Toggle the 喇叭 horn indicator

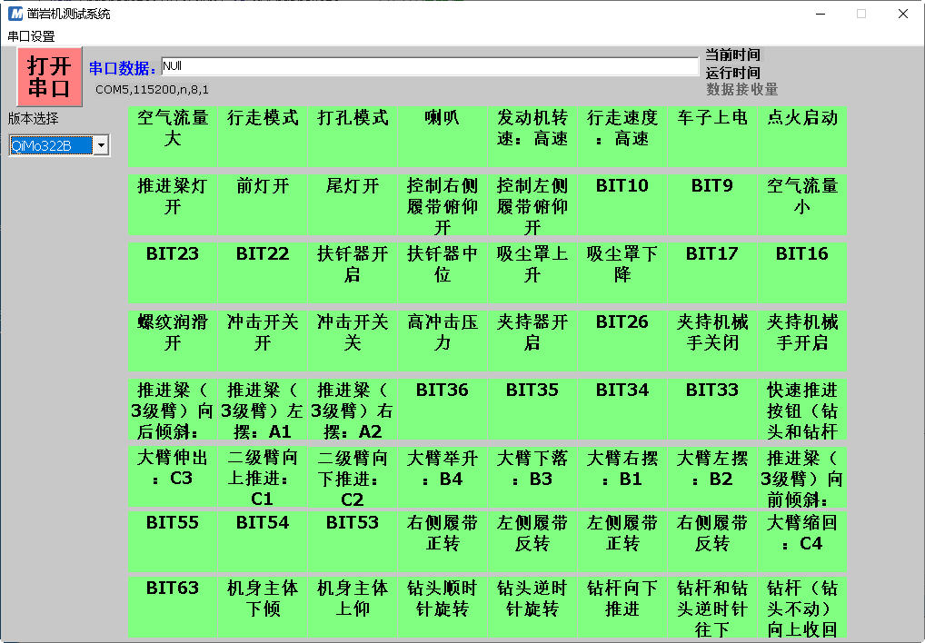443,134
